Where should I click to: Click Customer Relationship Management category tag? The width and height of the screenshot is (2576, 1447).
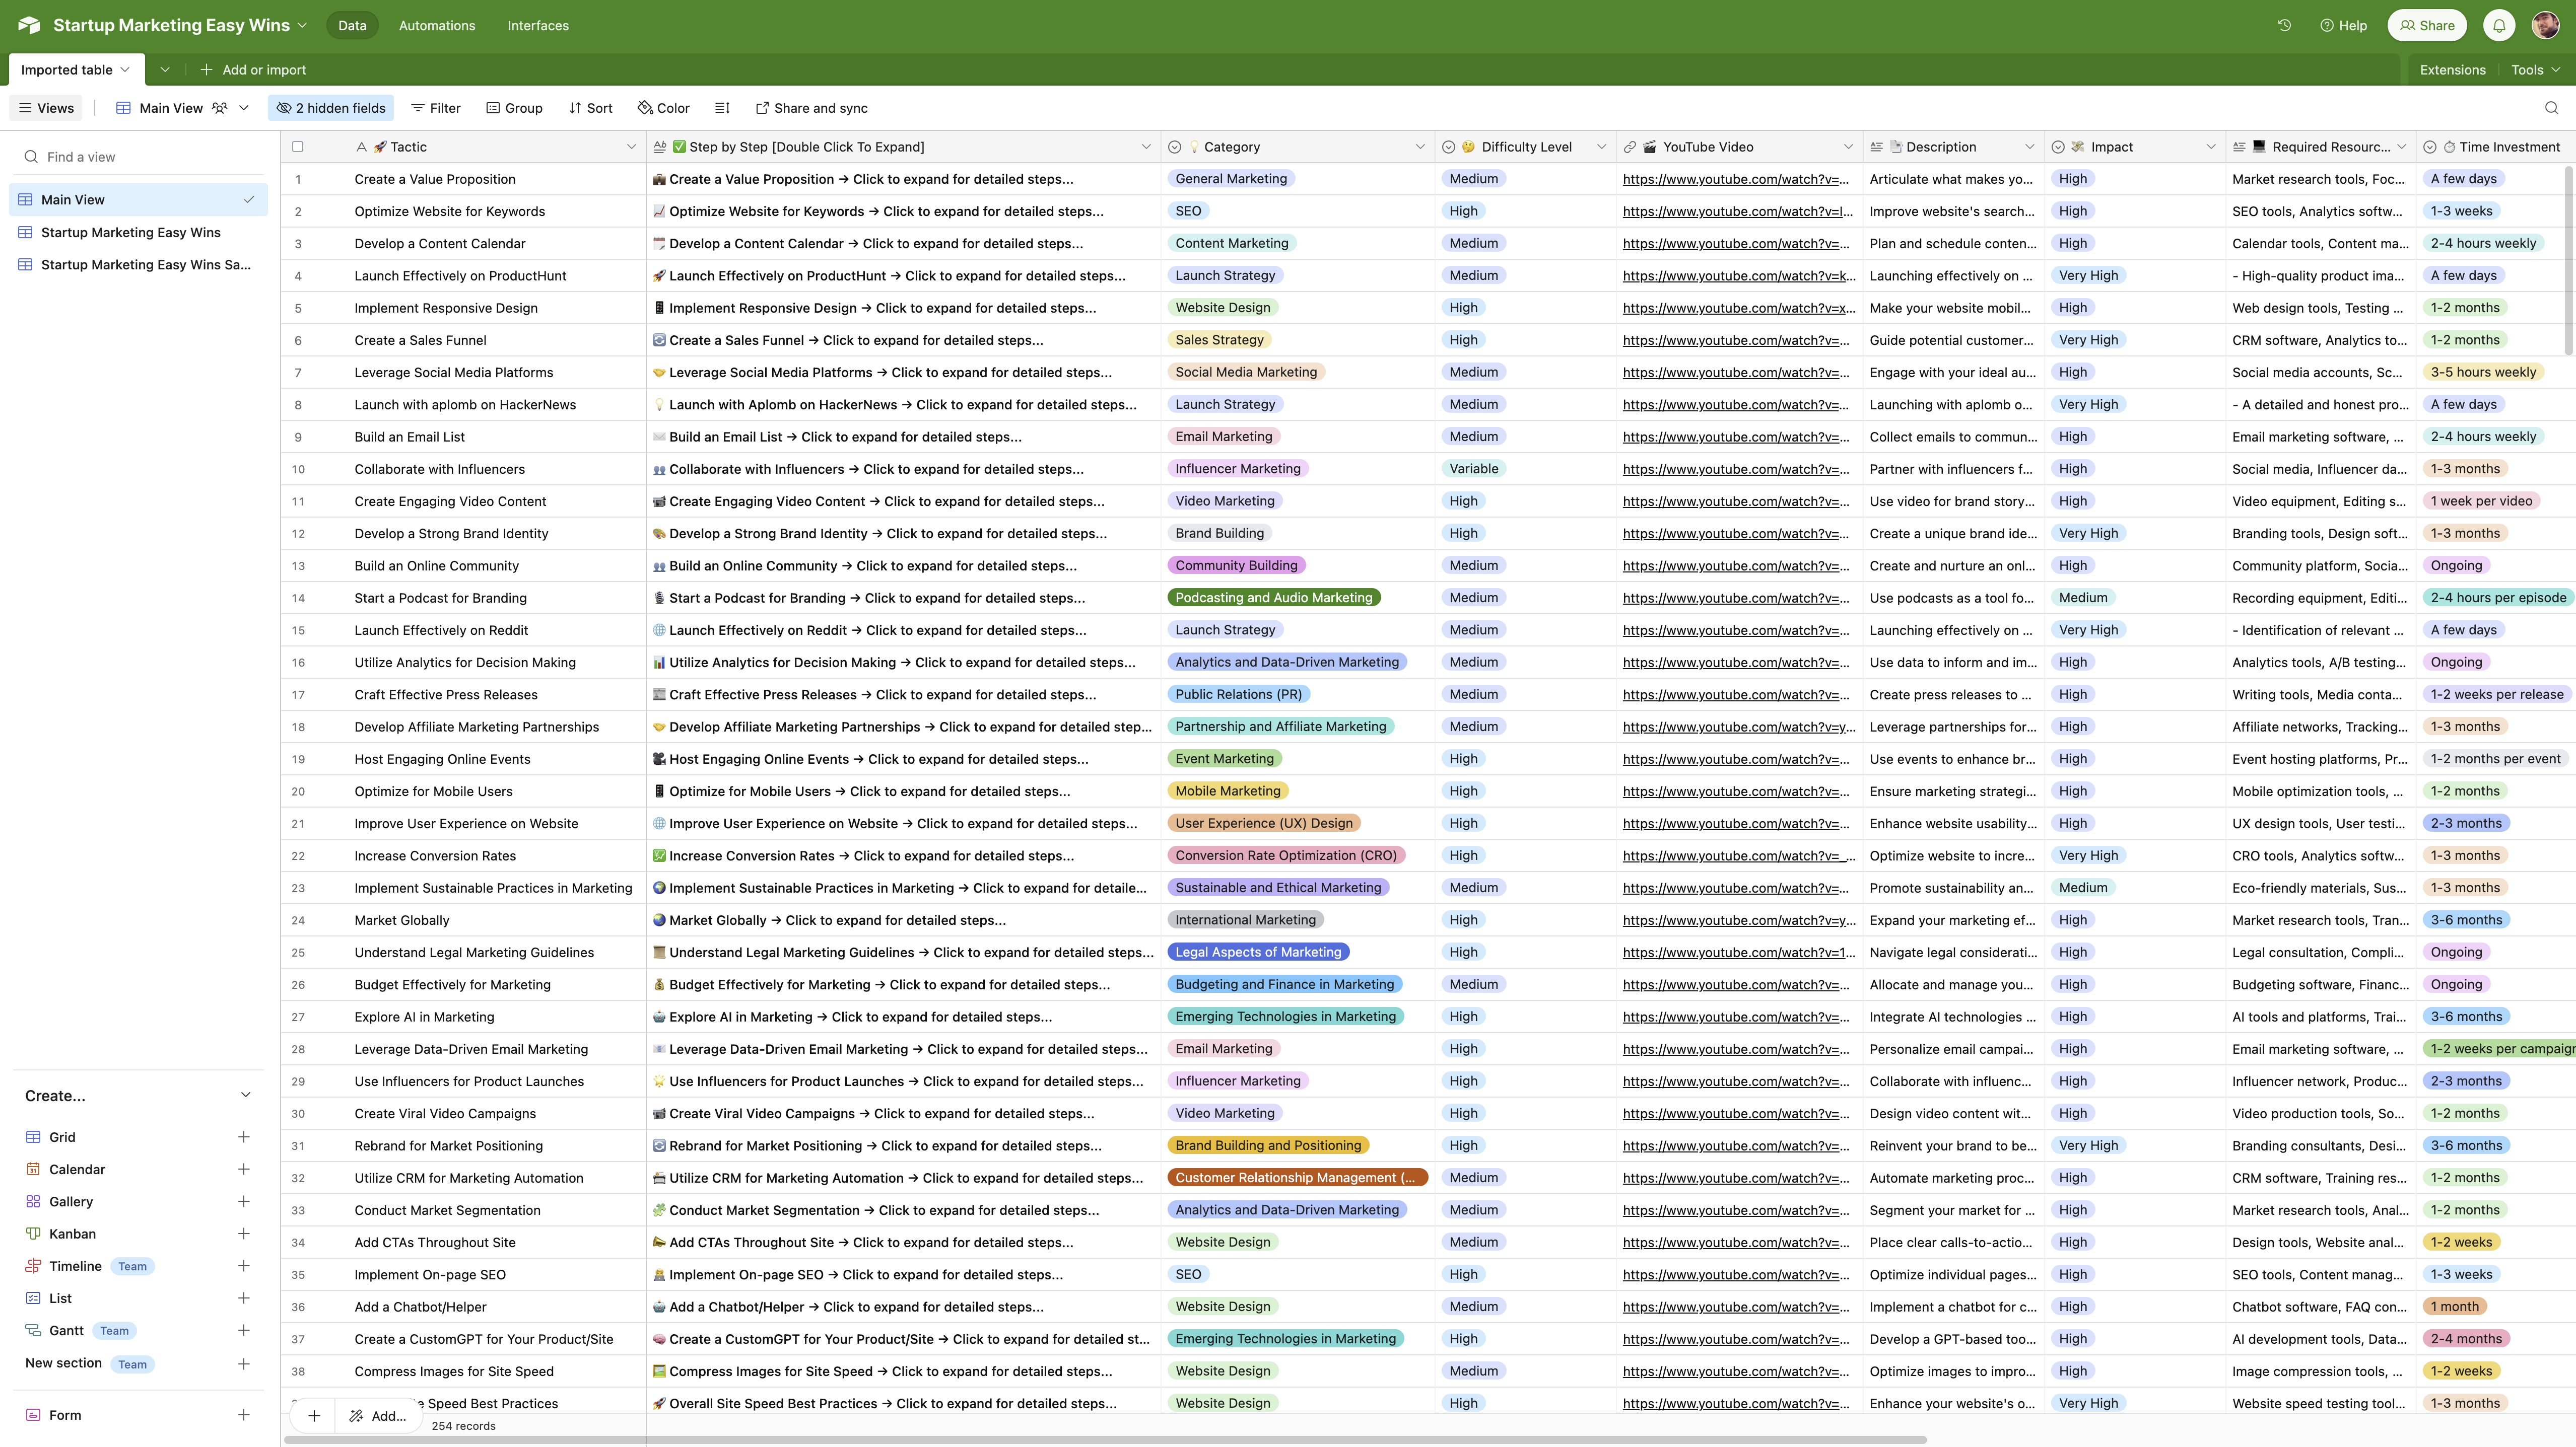click(1297, 1178)
